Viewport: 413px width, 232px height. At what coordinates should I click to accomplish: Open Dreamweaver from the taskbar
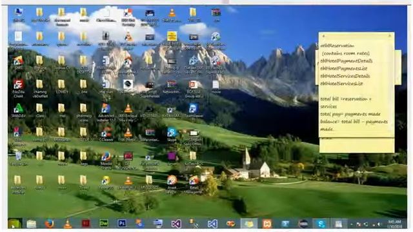click(x=103, y=224)
